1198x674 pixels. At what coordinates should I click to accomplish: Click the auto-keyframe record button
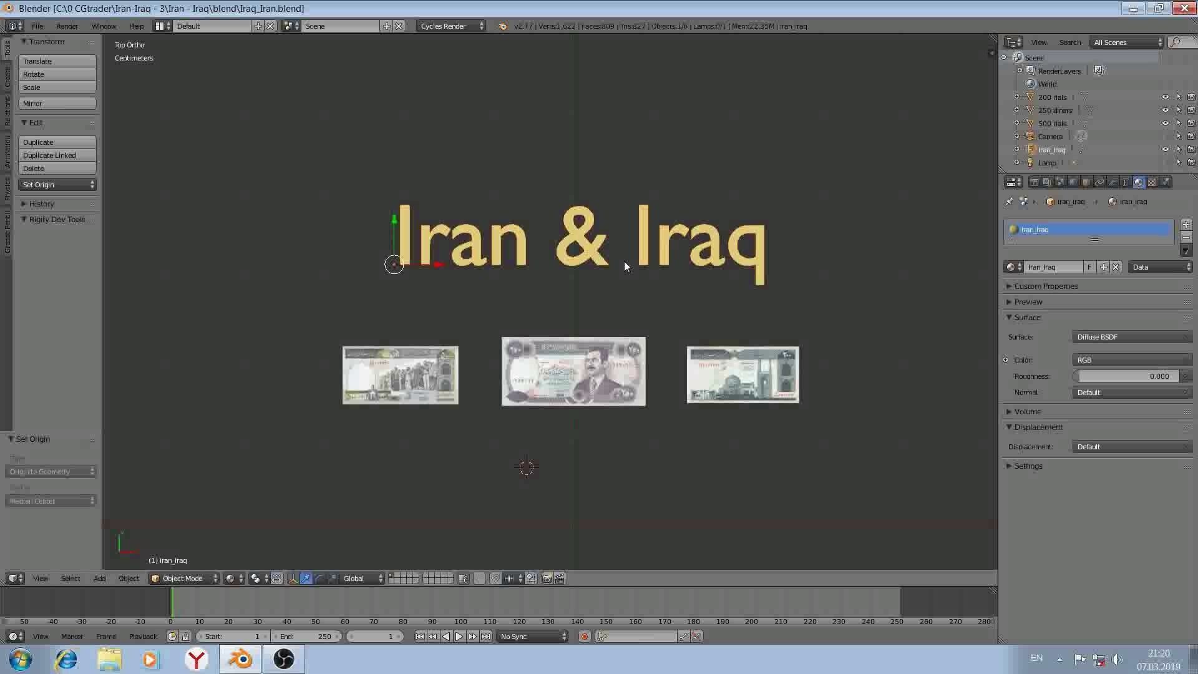point(585,637)
